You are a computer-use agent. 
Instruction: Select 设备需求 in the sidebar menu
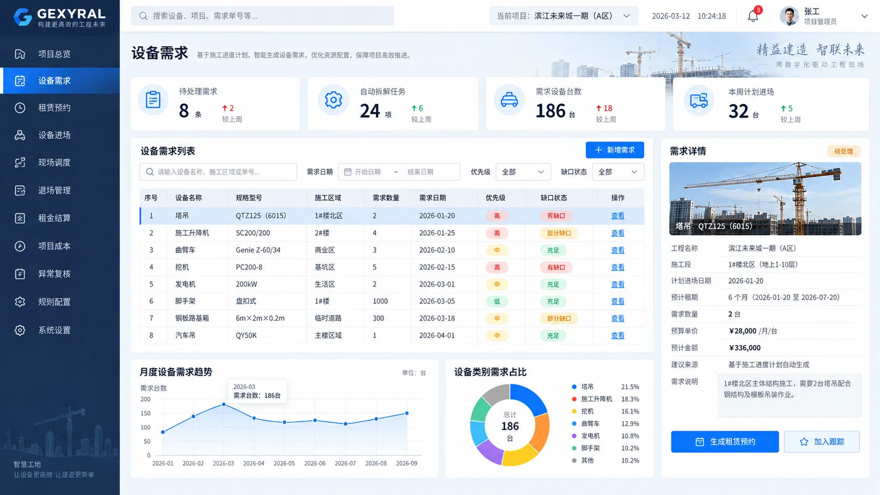(x=60, y=80)
